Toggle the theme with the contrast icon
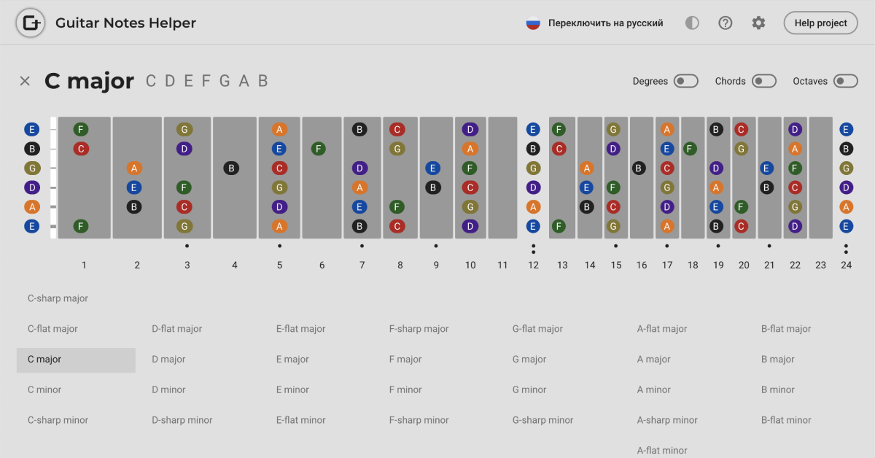875x458 pixels. coord(691,23)
